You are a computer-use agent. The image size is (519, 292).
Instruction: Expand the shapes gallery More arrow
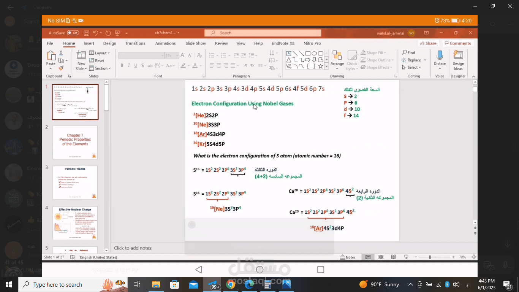coord(327,67)
